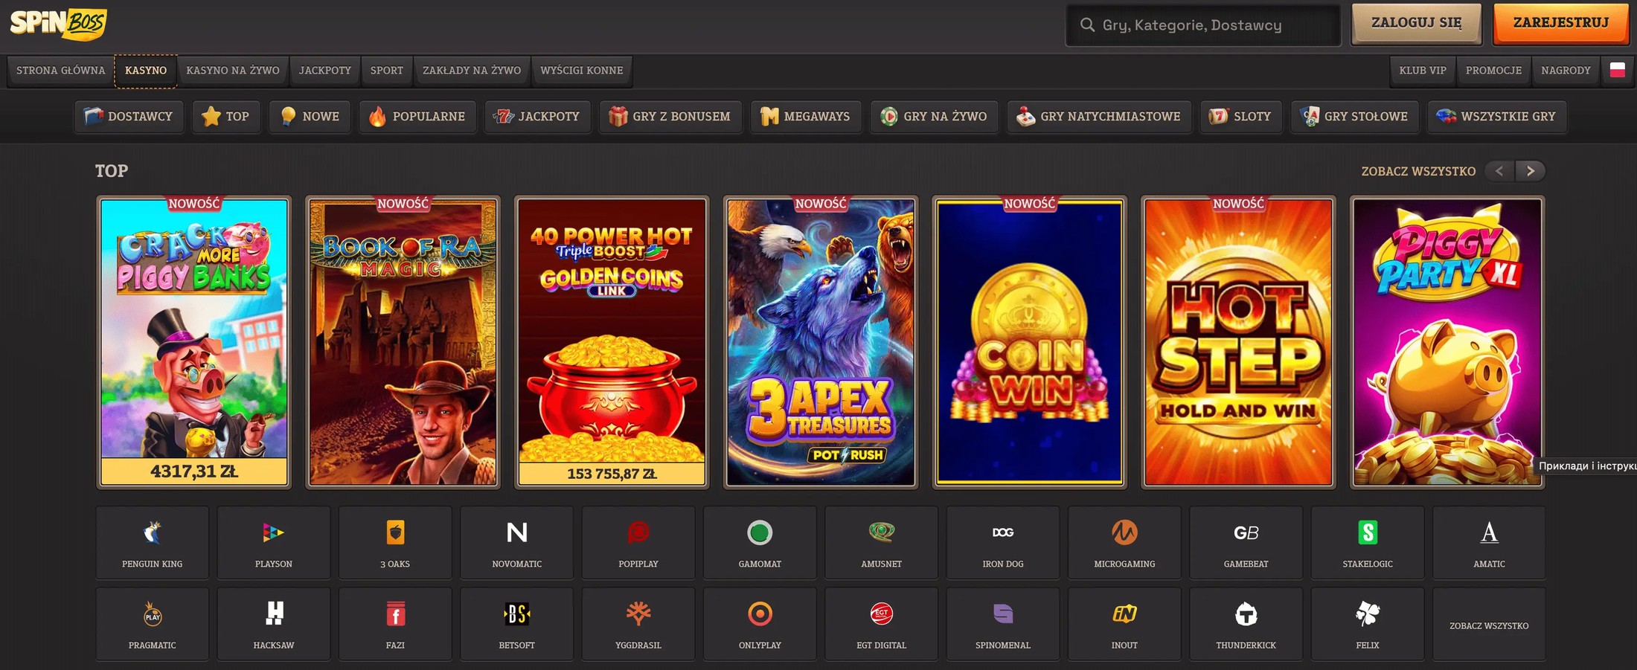Image resolution: width=1637 pixels, height=670 pixels.
Task: Open Hot Step Hold and Win game
Action: click(x=1239, y=342)
